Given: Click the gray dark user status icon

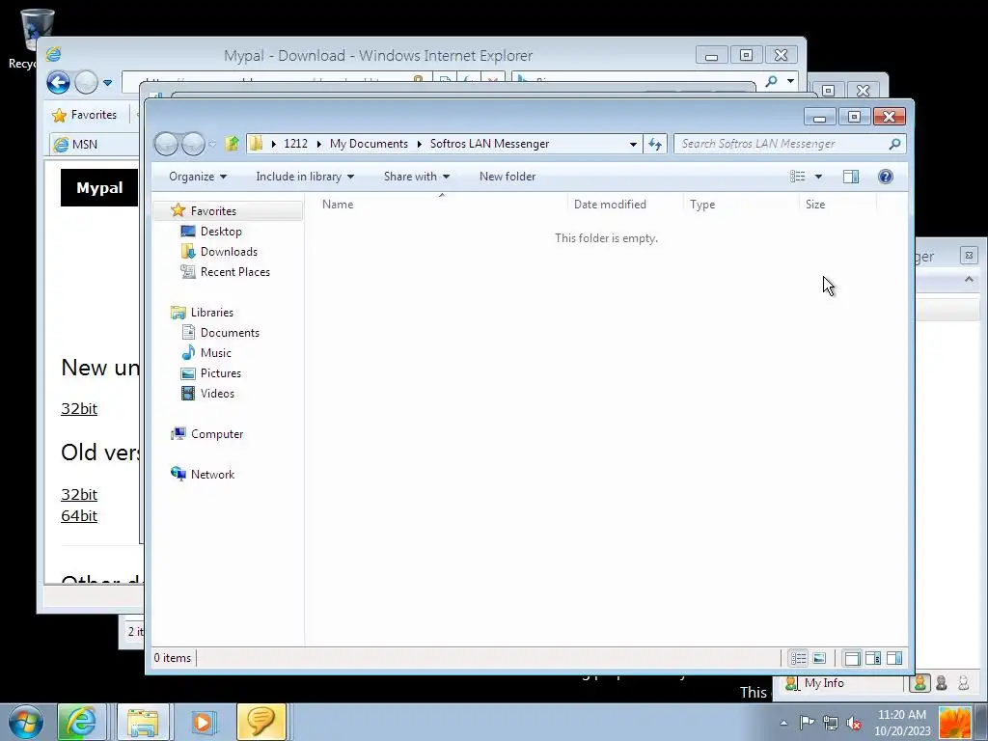Looking at the screenshot, I should click(x=942, y=683).
